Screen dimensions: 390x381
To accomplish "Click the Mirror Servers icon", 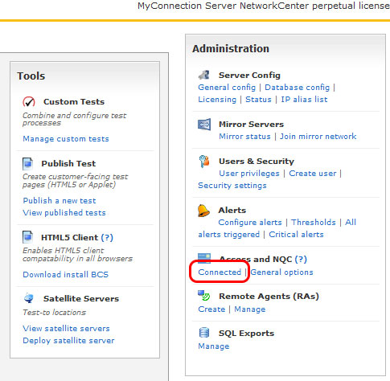I will 204,125.
